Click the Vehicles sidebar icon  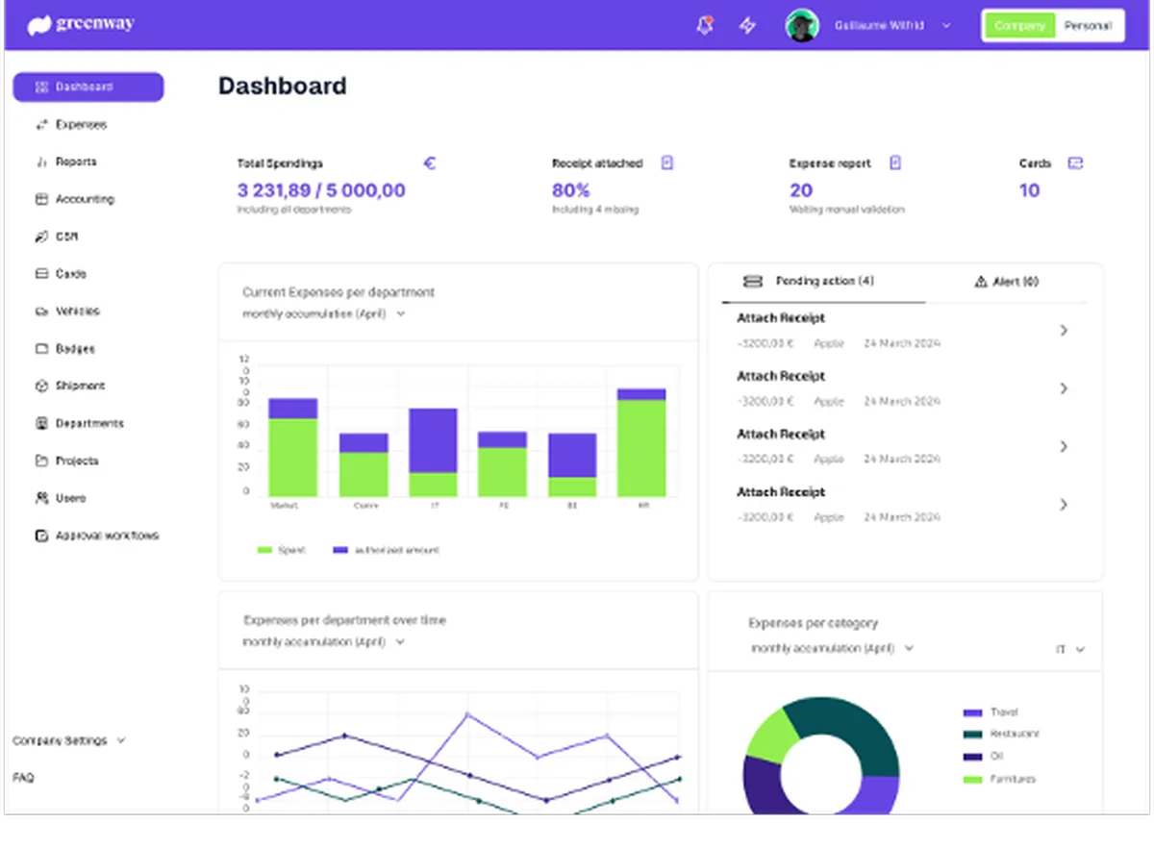pos(41,312)
